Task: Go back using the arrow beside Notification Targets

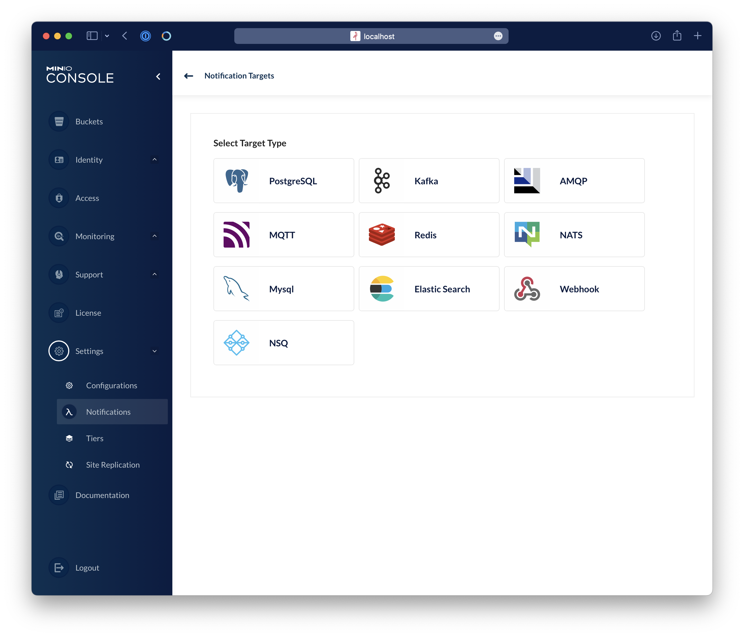Action: click(188, 76)
